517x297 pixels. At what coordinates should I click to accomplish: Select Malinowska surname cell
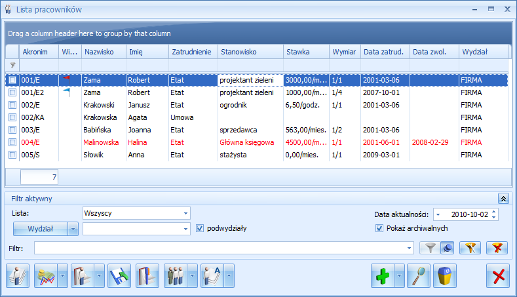tap(104, 142)
